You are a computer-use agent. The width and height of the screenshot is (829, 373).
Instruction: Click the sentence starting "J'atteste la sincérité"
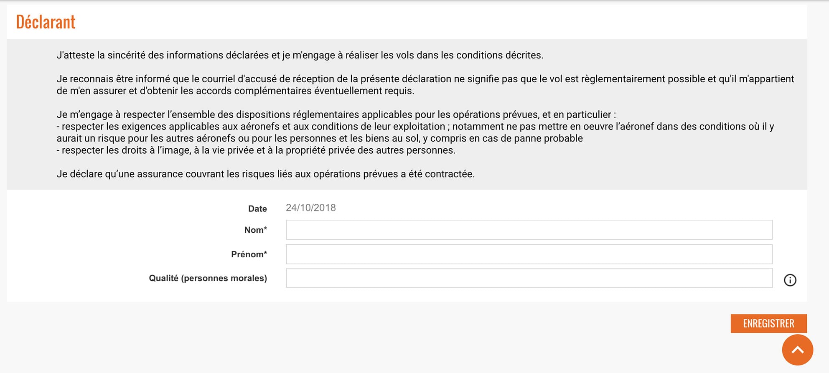[300, 55]
